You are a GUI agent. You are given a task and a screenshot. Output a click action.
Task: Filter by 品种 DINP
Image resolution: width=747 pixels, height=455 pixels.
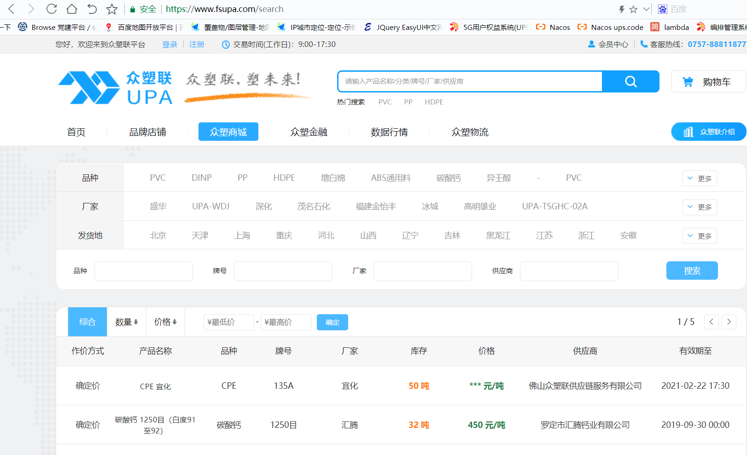coord(202,178)
